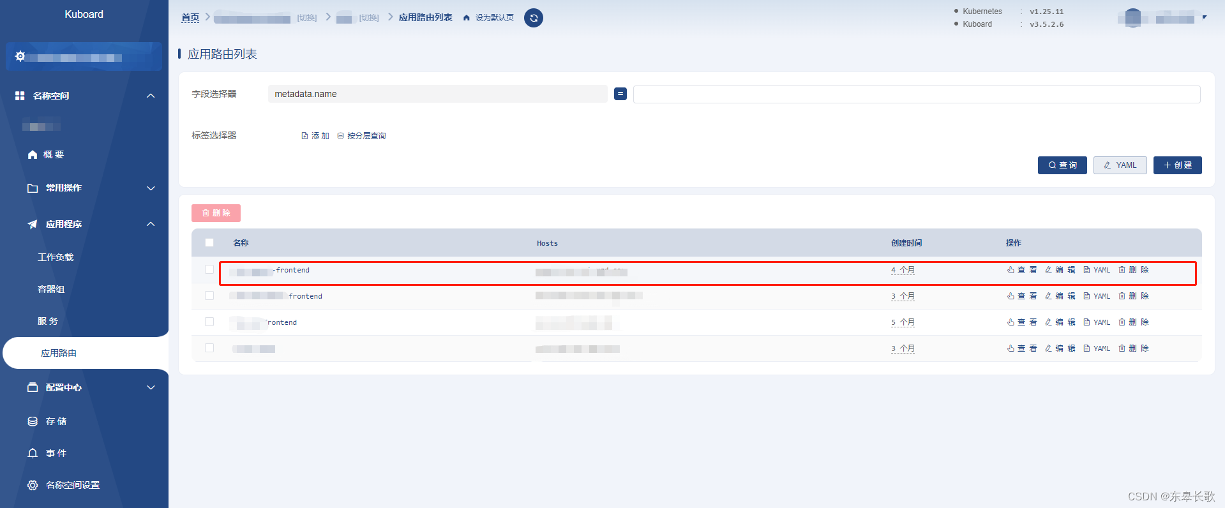
Task: Click the equals operator icon in field selector
Action: [620, 94]
